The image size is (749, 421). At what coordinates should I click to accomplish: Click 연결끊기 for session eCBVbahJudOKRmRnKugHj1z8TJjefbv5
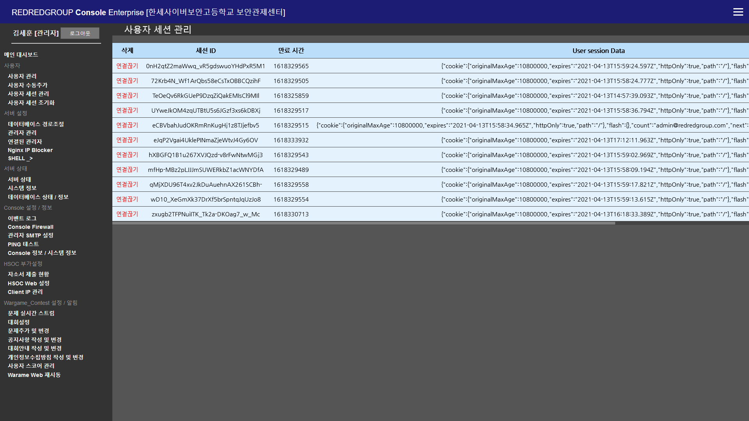tap(127, 125)
